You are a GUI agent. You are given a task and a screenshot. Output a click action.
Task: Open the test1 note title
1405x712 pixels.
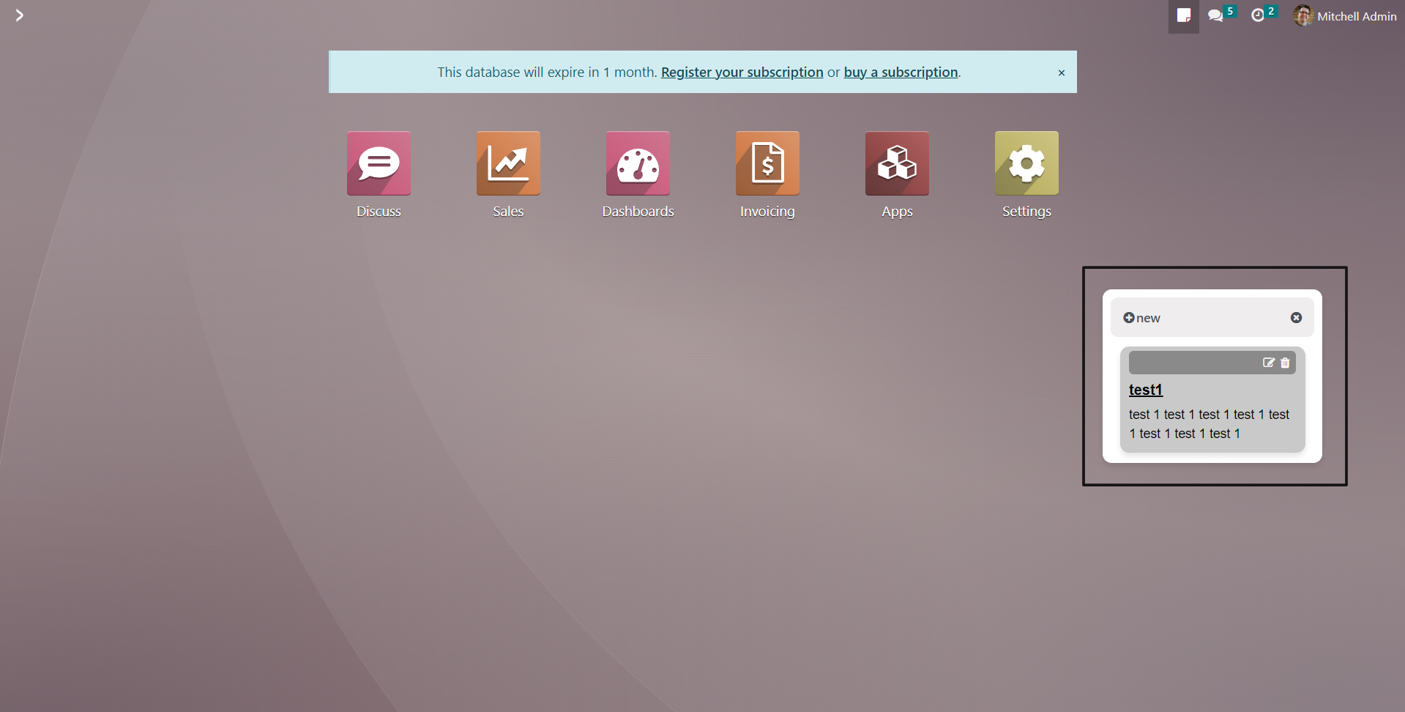pyautogui.click(x=1146, y=390)
